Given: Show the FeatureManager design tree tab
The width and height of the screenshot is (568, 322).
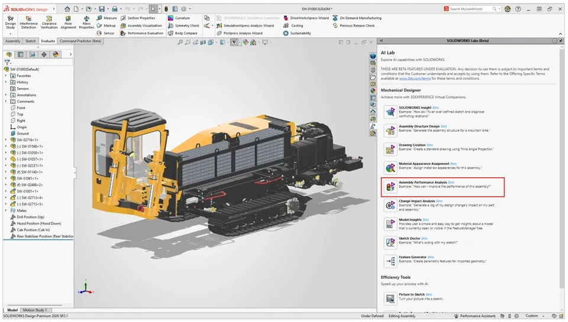Looking at the screenshot, I should click(9, 54).
